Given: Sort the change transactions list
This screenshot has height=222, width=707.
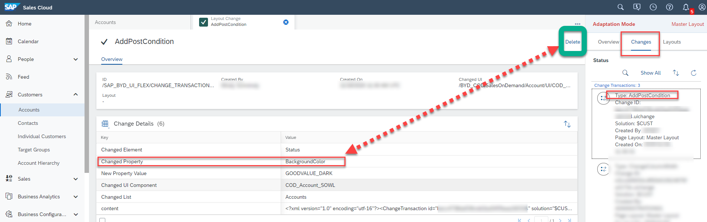Looking at the screenshot, I should (x=676, y=73).
